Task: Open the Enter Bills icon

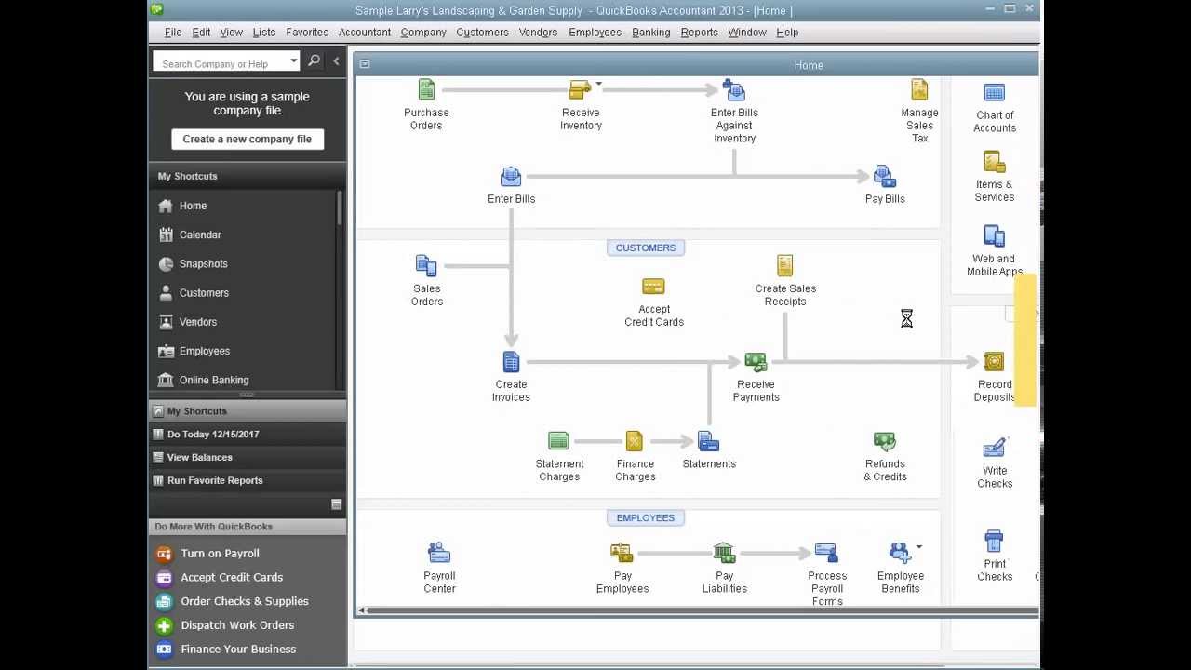Action: pos(511,177)
